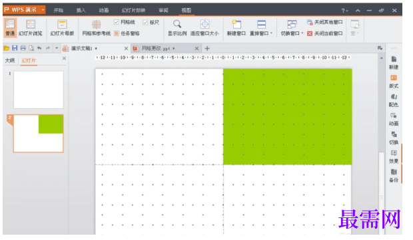Screen dimensions: 413x240
Task: Open 网格和参考线 settings
Action: [96, 28]
